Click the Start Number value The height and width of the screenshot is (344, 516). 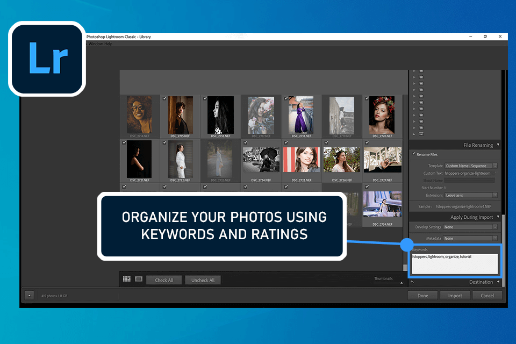tap(445, 188)
